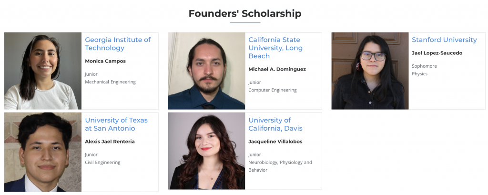Click the Computer Engineering major text
The width and height of the screenshot is (488, 195).
272,90
